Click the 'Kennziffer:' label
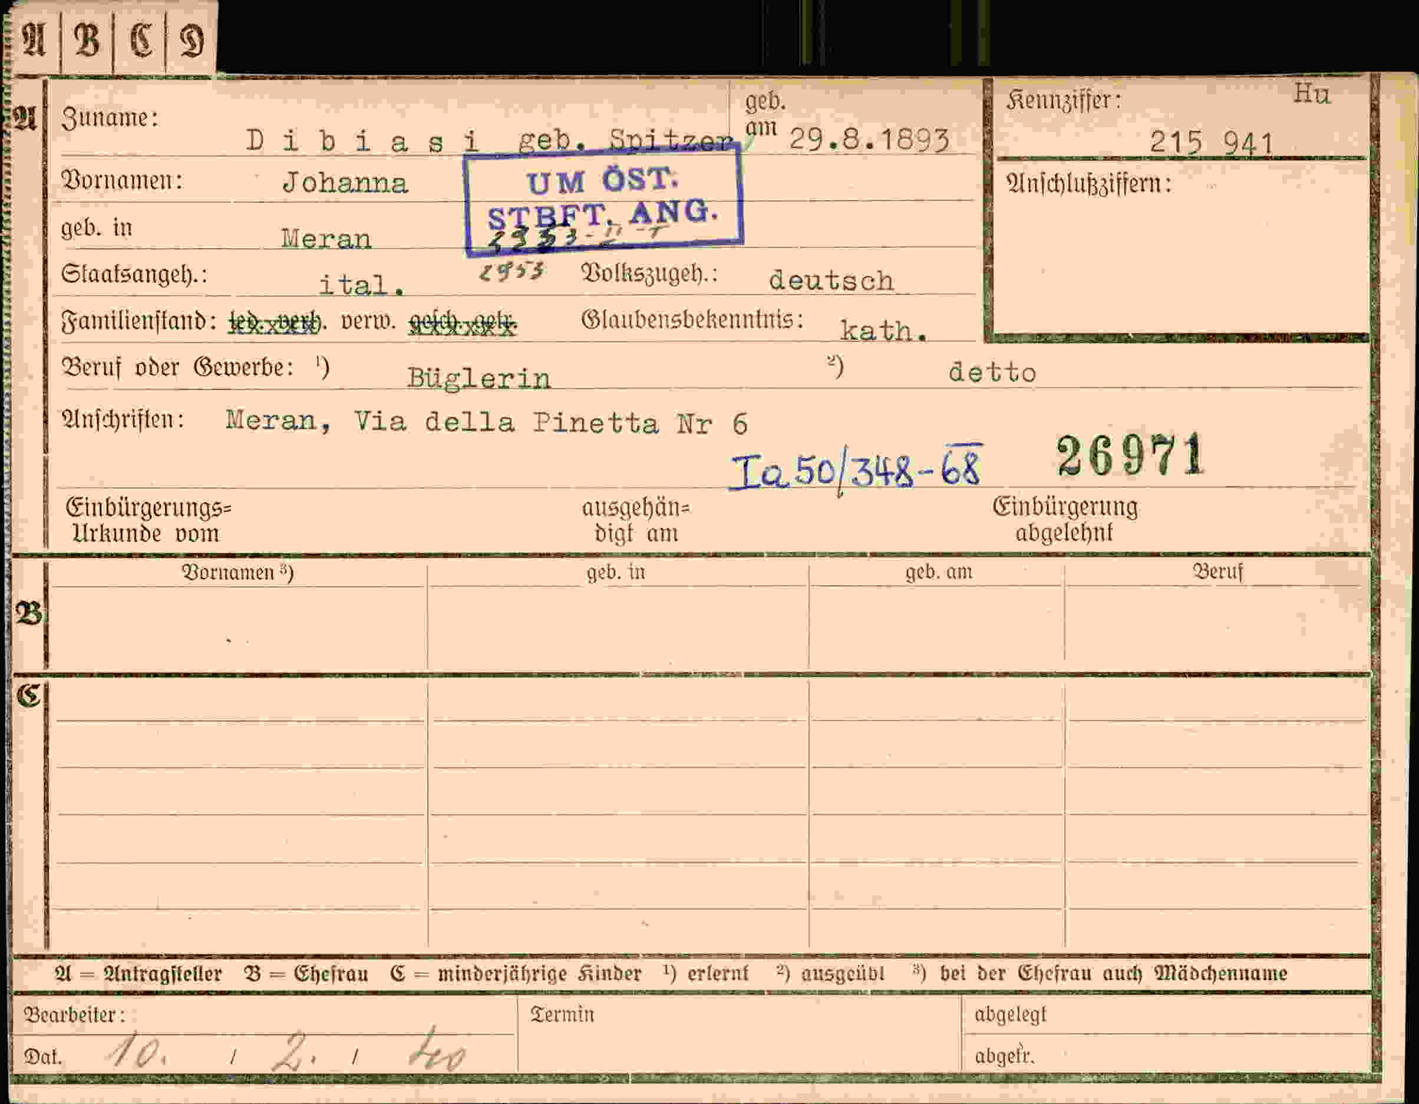This screenshot has width=1419, height=1104. pyautogui.click(x=1064, y=100)
